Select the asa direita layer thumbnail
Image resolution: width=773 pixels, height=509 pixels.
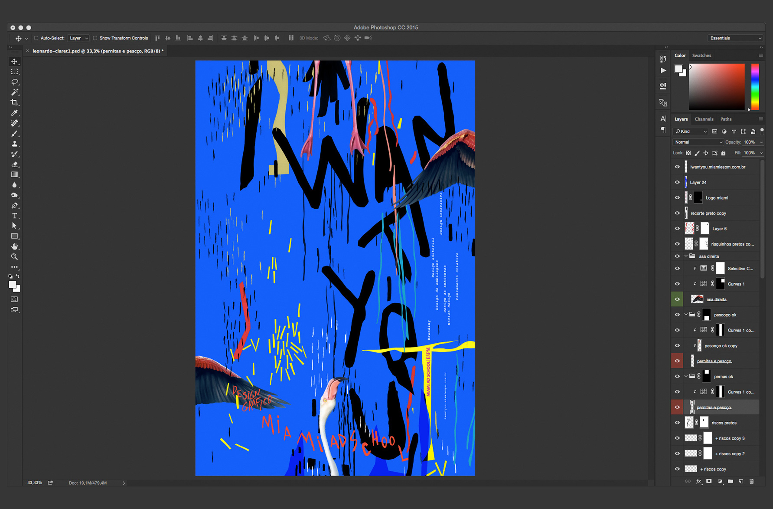697,299
